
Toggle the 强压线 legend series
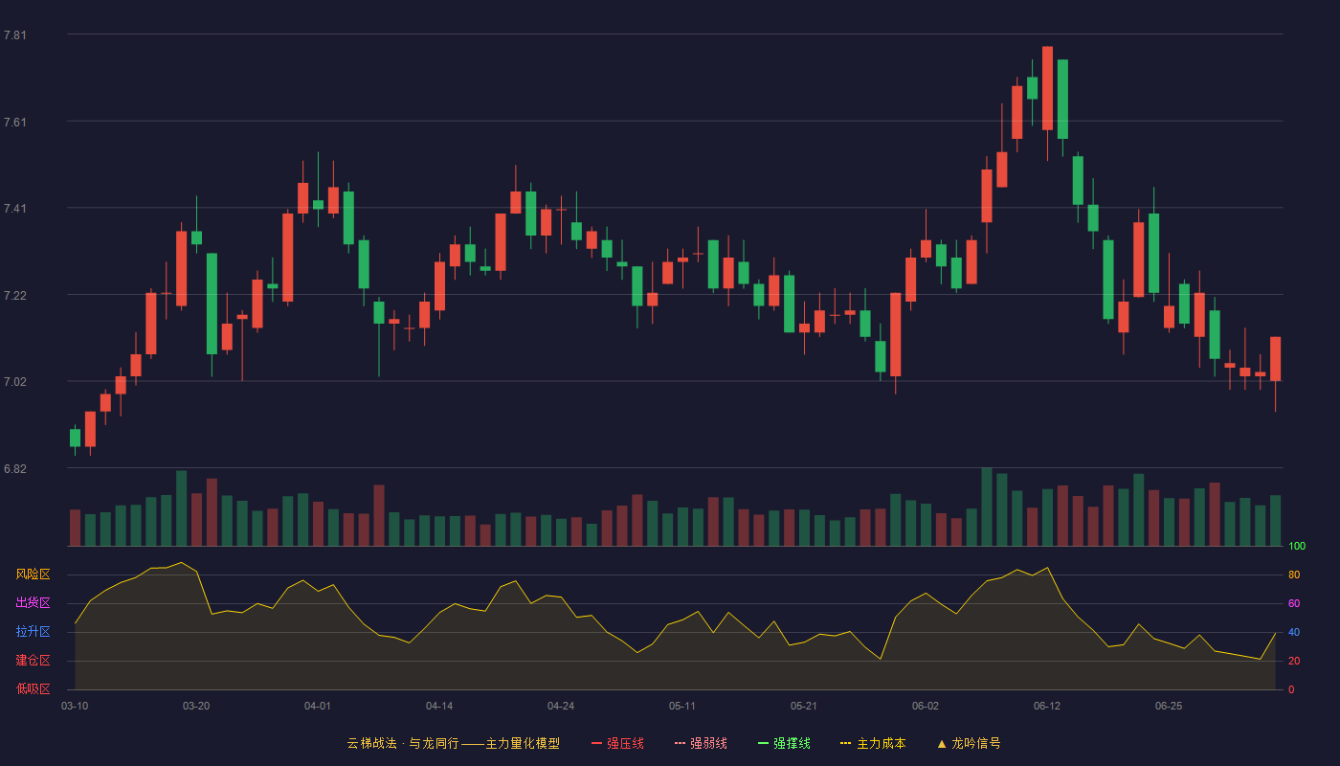click(617, 743)
